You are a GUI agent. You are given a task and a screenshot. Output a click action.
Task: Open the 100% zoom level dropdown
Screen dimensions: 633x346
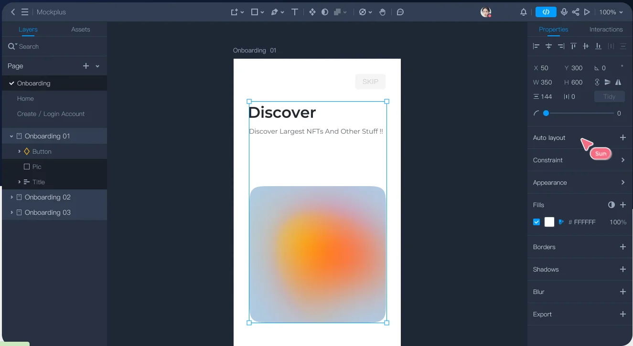[x=612, y=12]
